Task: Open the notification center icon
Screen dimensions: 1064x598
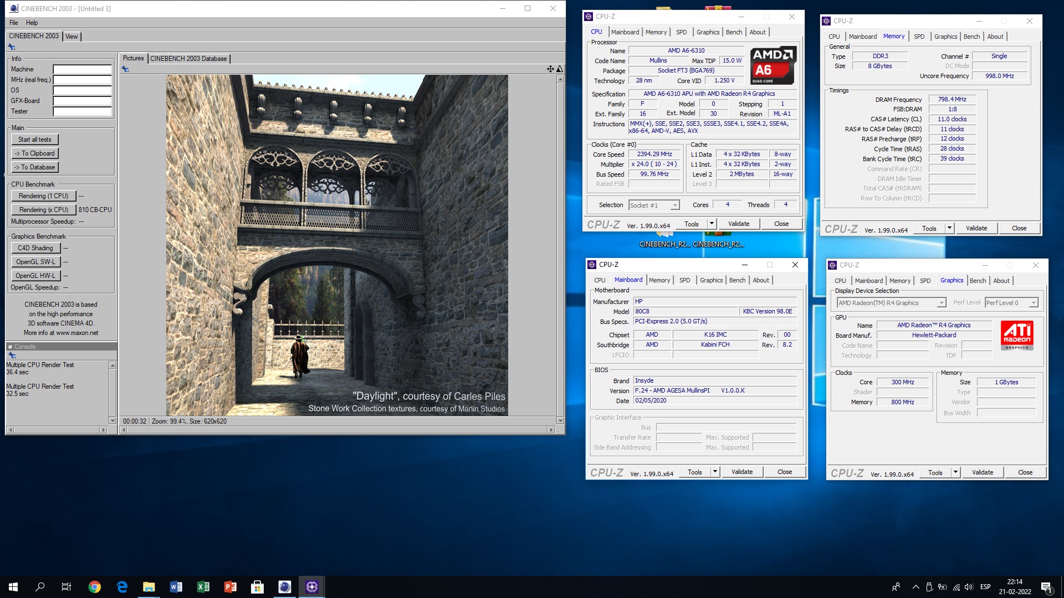Action: coord(1046,587)
